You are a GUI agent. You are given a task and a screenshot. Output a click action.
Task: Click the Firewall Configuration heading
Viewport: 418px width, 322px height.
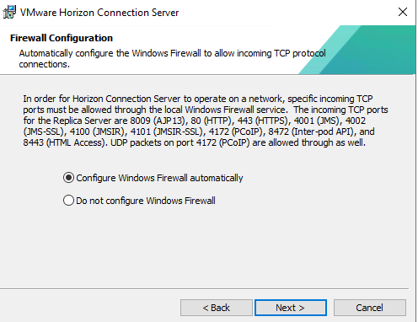62,38
